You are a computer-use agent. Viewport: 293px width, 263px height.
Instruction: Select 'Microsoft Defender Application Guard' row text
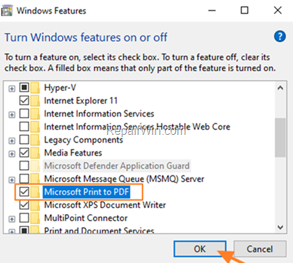117,166
